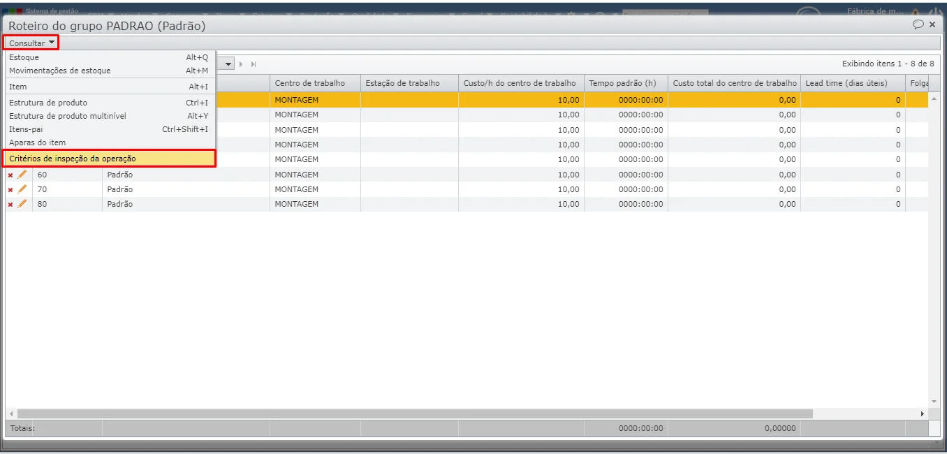
Task: Delete row 60 with red X icon
Action: click(10, 175)
